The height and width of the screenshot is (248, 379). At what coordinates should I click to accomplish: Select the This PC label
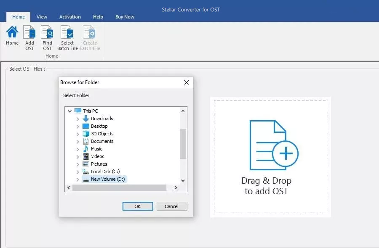point(91,111)
